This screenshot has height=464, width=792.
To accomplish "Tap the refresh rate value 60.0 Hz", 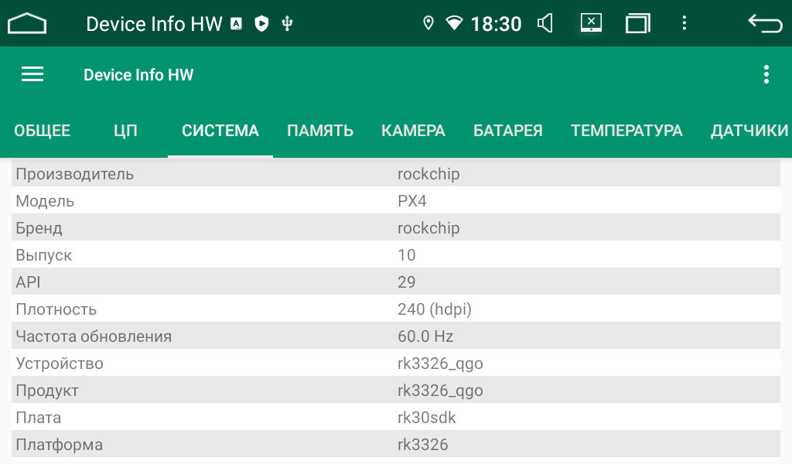I will point(425,336).
